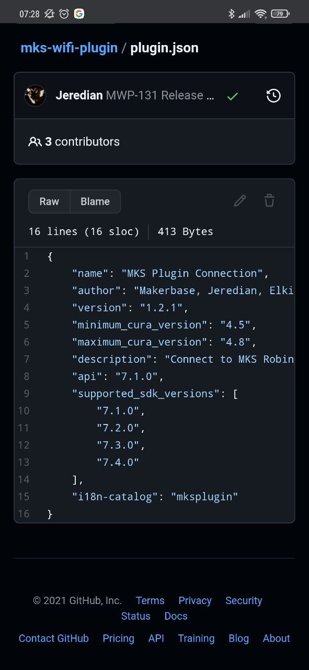Open the Terms footer link
Screen dimensions: 309x670
tap(150, 600)
